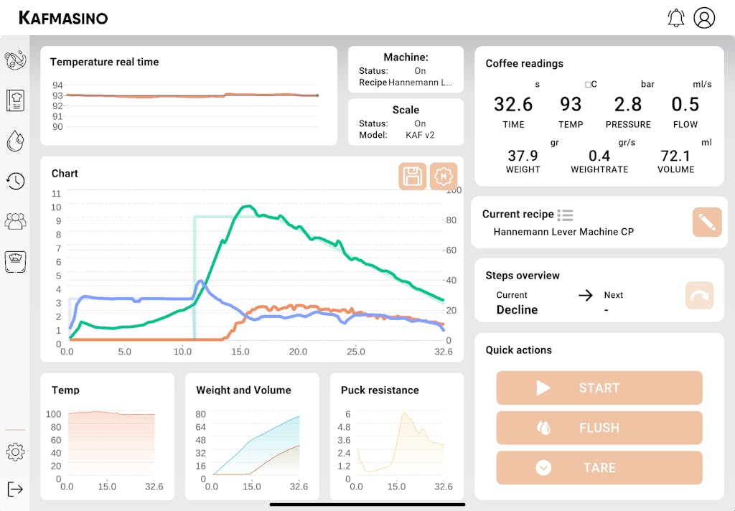Click the logout icon
This screenshot has height=511, width=735.
(x=15, y=489)
